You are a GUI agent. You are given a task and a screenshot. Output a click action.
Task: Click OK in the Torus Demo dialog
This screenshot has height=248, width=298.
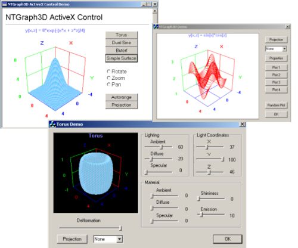[x=228, y=239]
